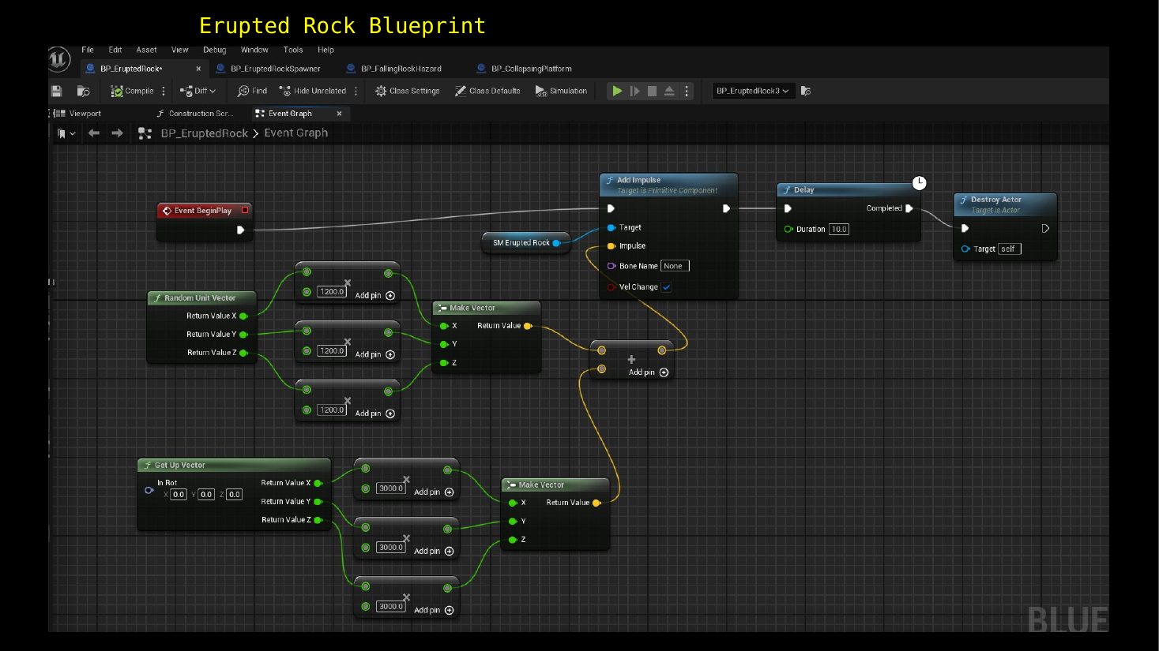Click the Find button in toolbar
Viewport: 1159px width, 651px height.
tap(252, 91)
